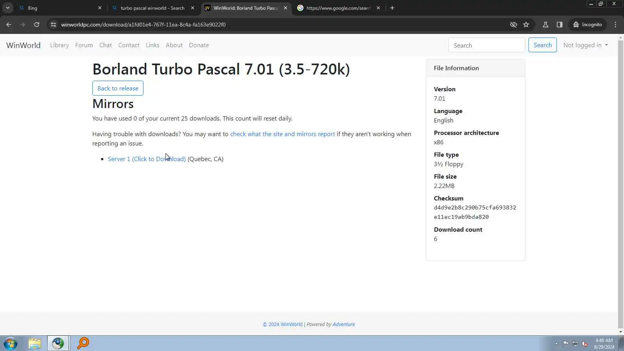Open Chrome Labs flask icon
This screenshot has width=624, height=351.
[x=546, y=25]
